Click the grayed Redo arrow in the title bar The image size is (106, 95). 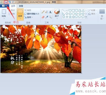[13, 2]
